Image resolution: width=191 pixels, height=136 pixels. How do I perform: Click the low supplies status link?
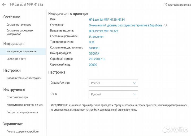[125, 25]
